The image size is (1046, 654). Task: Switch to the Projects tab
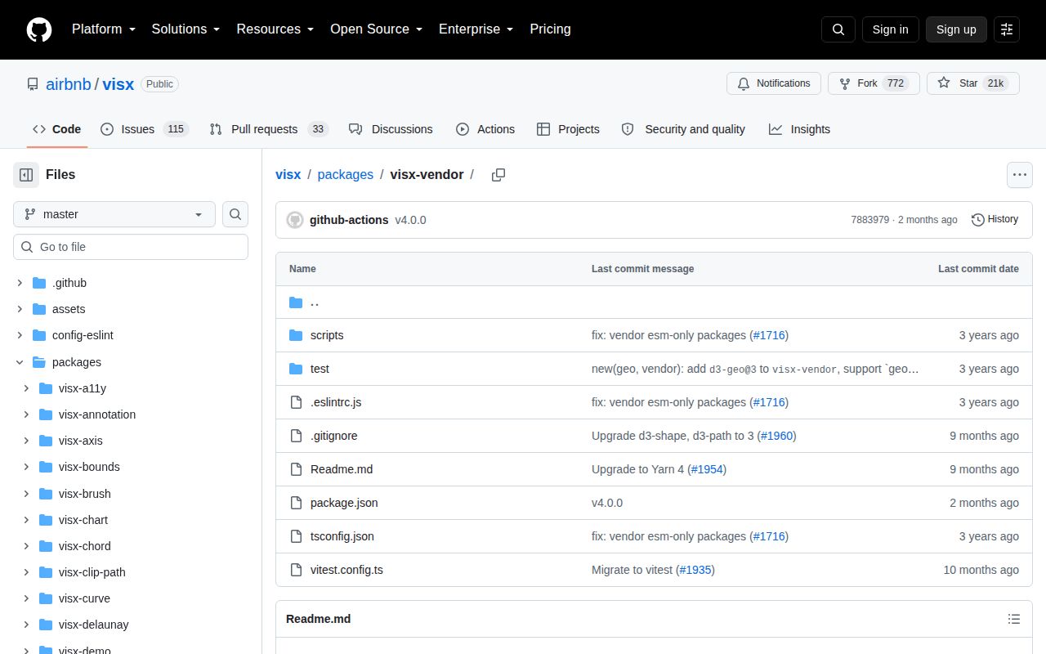coord(568,129)
